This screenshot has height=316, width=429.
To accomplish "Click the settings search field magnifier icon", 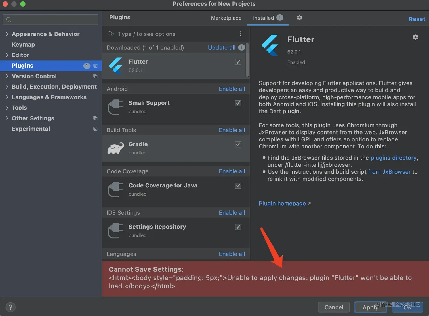I will (9, 20).
